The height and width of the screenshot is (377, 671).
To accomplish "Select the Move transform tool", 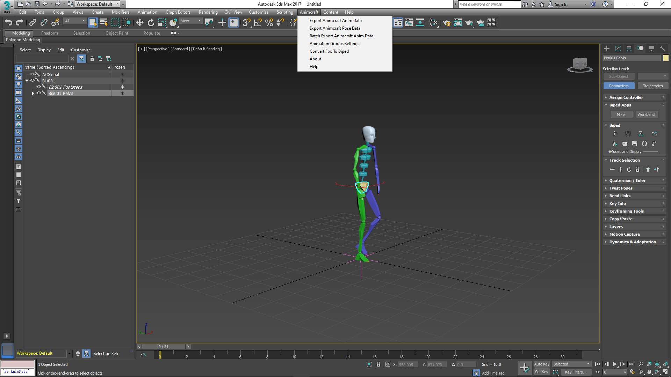I will point(139,23).
